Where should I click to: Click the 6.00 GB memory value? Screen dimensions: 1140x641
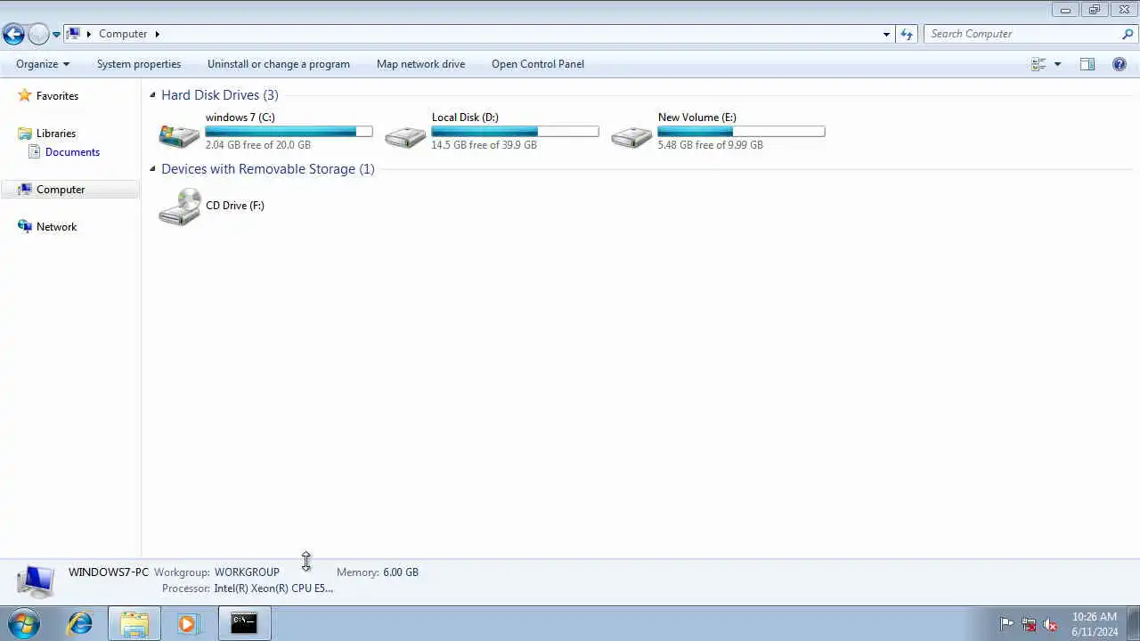(401, 572)
